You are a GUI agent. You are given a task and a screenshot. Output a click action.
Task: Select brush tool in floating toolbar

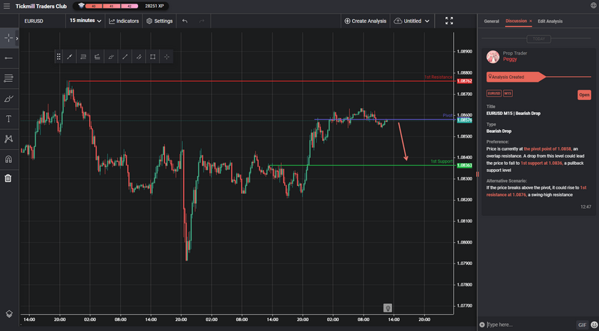click(x=111, y=57)
